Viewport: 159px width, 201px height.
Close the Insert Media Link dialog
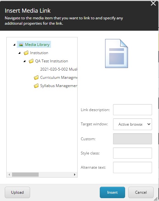[153, 3]
